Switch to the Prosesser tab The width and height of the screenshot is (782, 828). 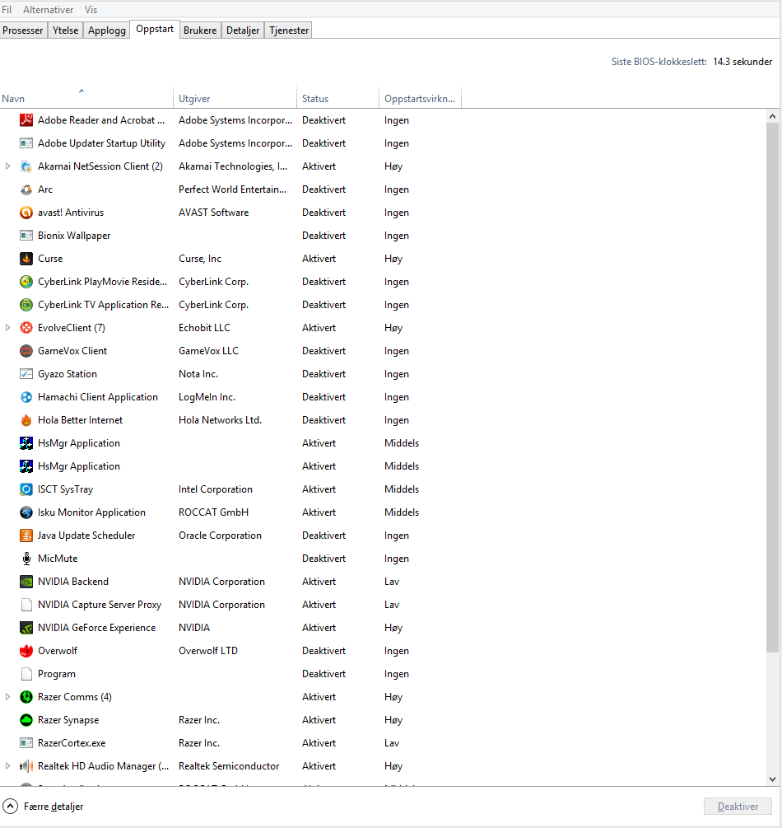(23, 30)
